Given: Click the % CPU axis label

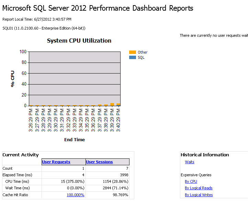Looking at the screenshot, I should point(12,79).
